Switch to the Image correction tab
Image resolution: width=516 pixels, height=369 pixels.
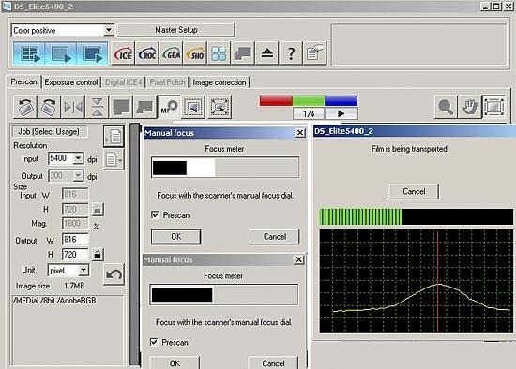[x=220, y=82]
